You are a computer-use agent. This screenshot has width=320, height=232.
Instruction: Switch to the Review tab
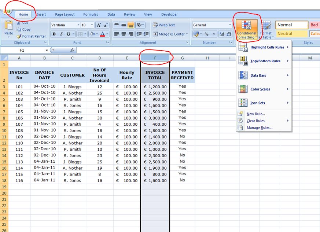pyautogui.click(x=130, y=15)
